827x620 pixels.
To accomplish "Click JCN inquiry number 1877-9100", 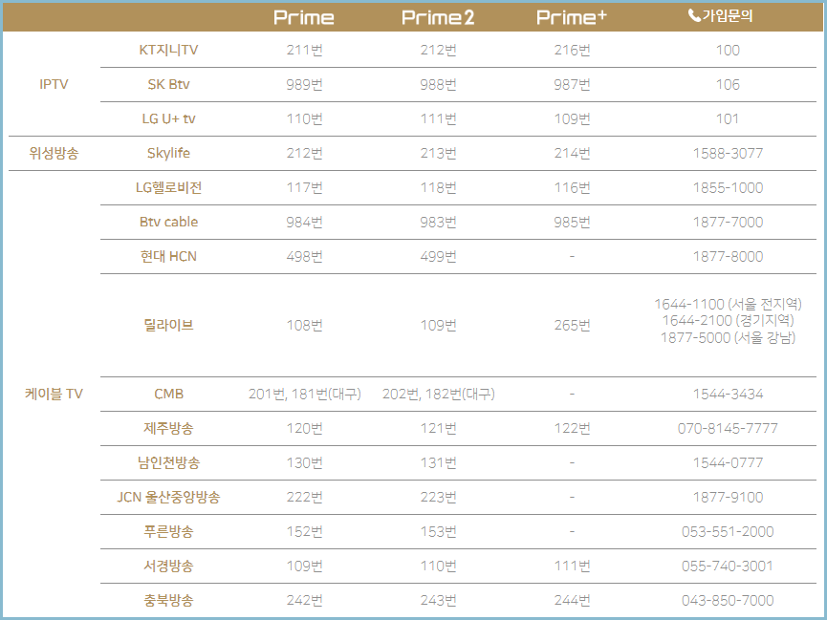I will (x=728, y=497).
